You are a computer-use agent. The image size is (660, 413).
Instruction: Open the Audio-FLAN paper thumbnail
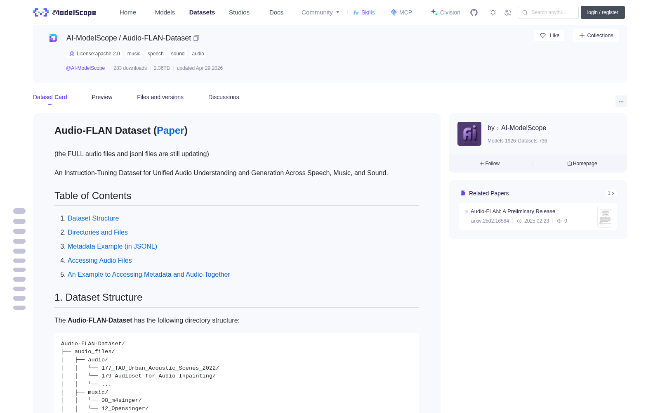pyautogui.click(x=605, y=216)
